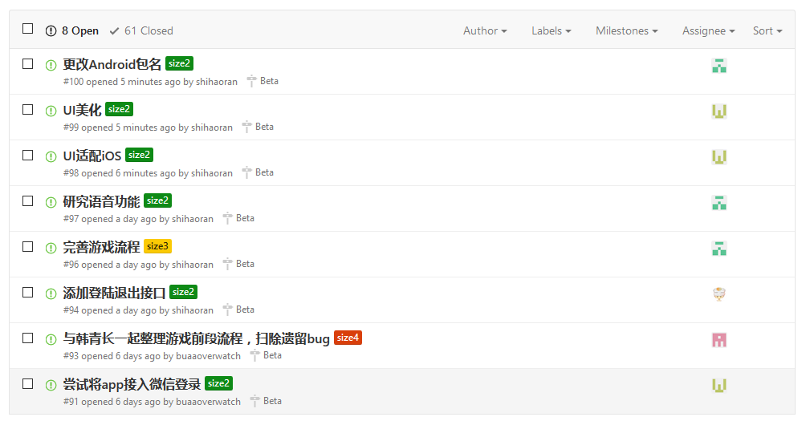Click the open-issue status icon for #98
The height and width of the screenshot is (429, 810).
click(x=51, y=156)
